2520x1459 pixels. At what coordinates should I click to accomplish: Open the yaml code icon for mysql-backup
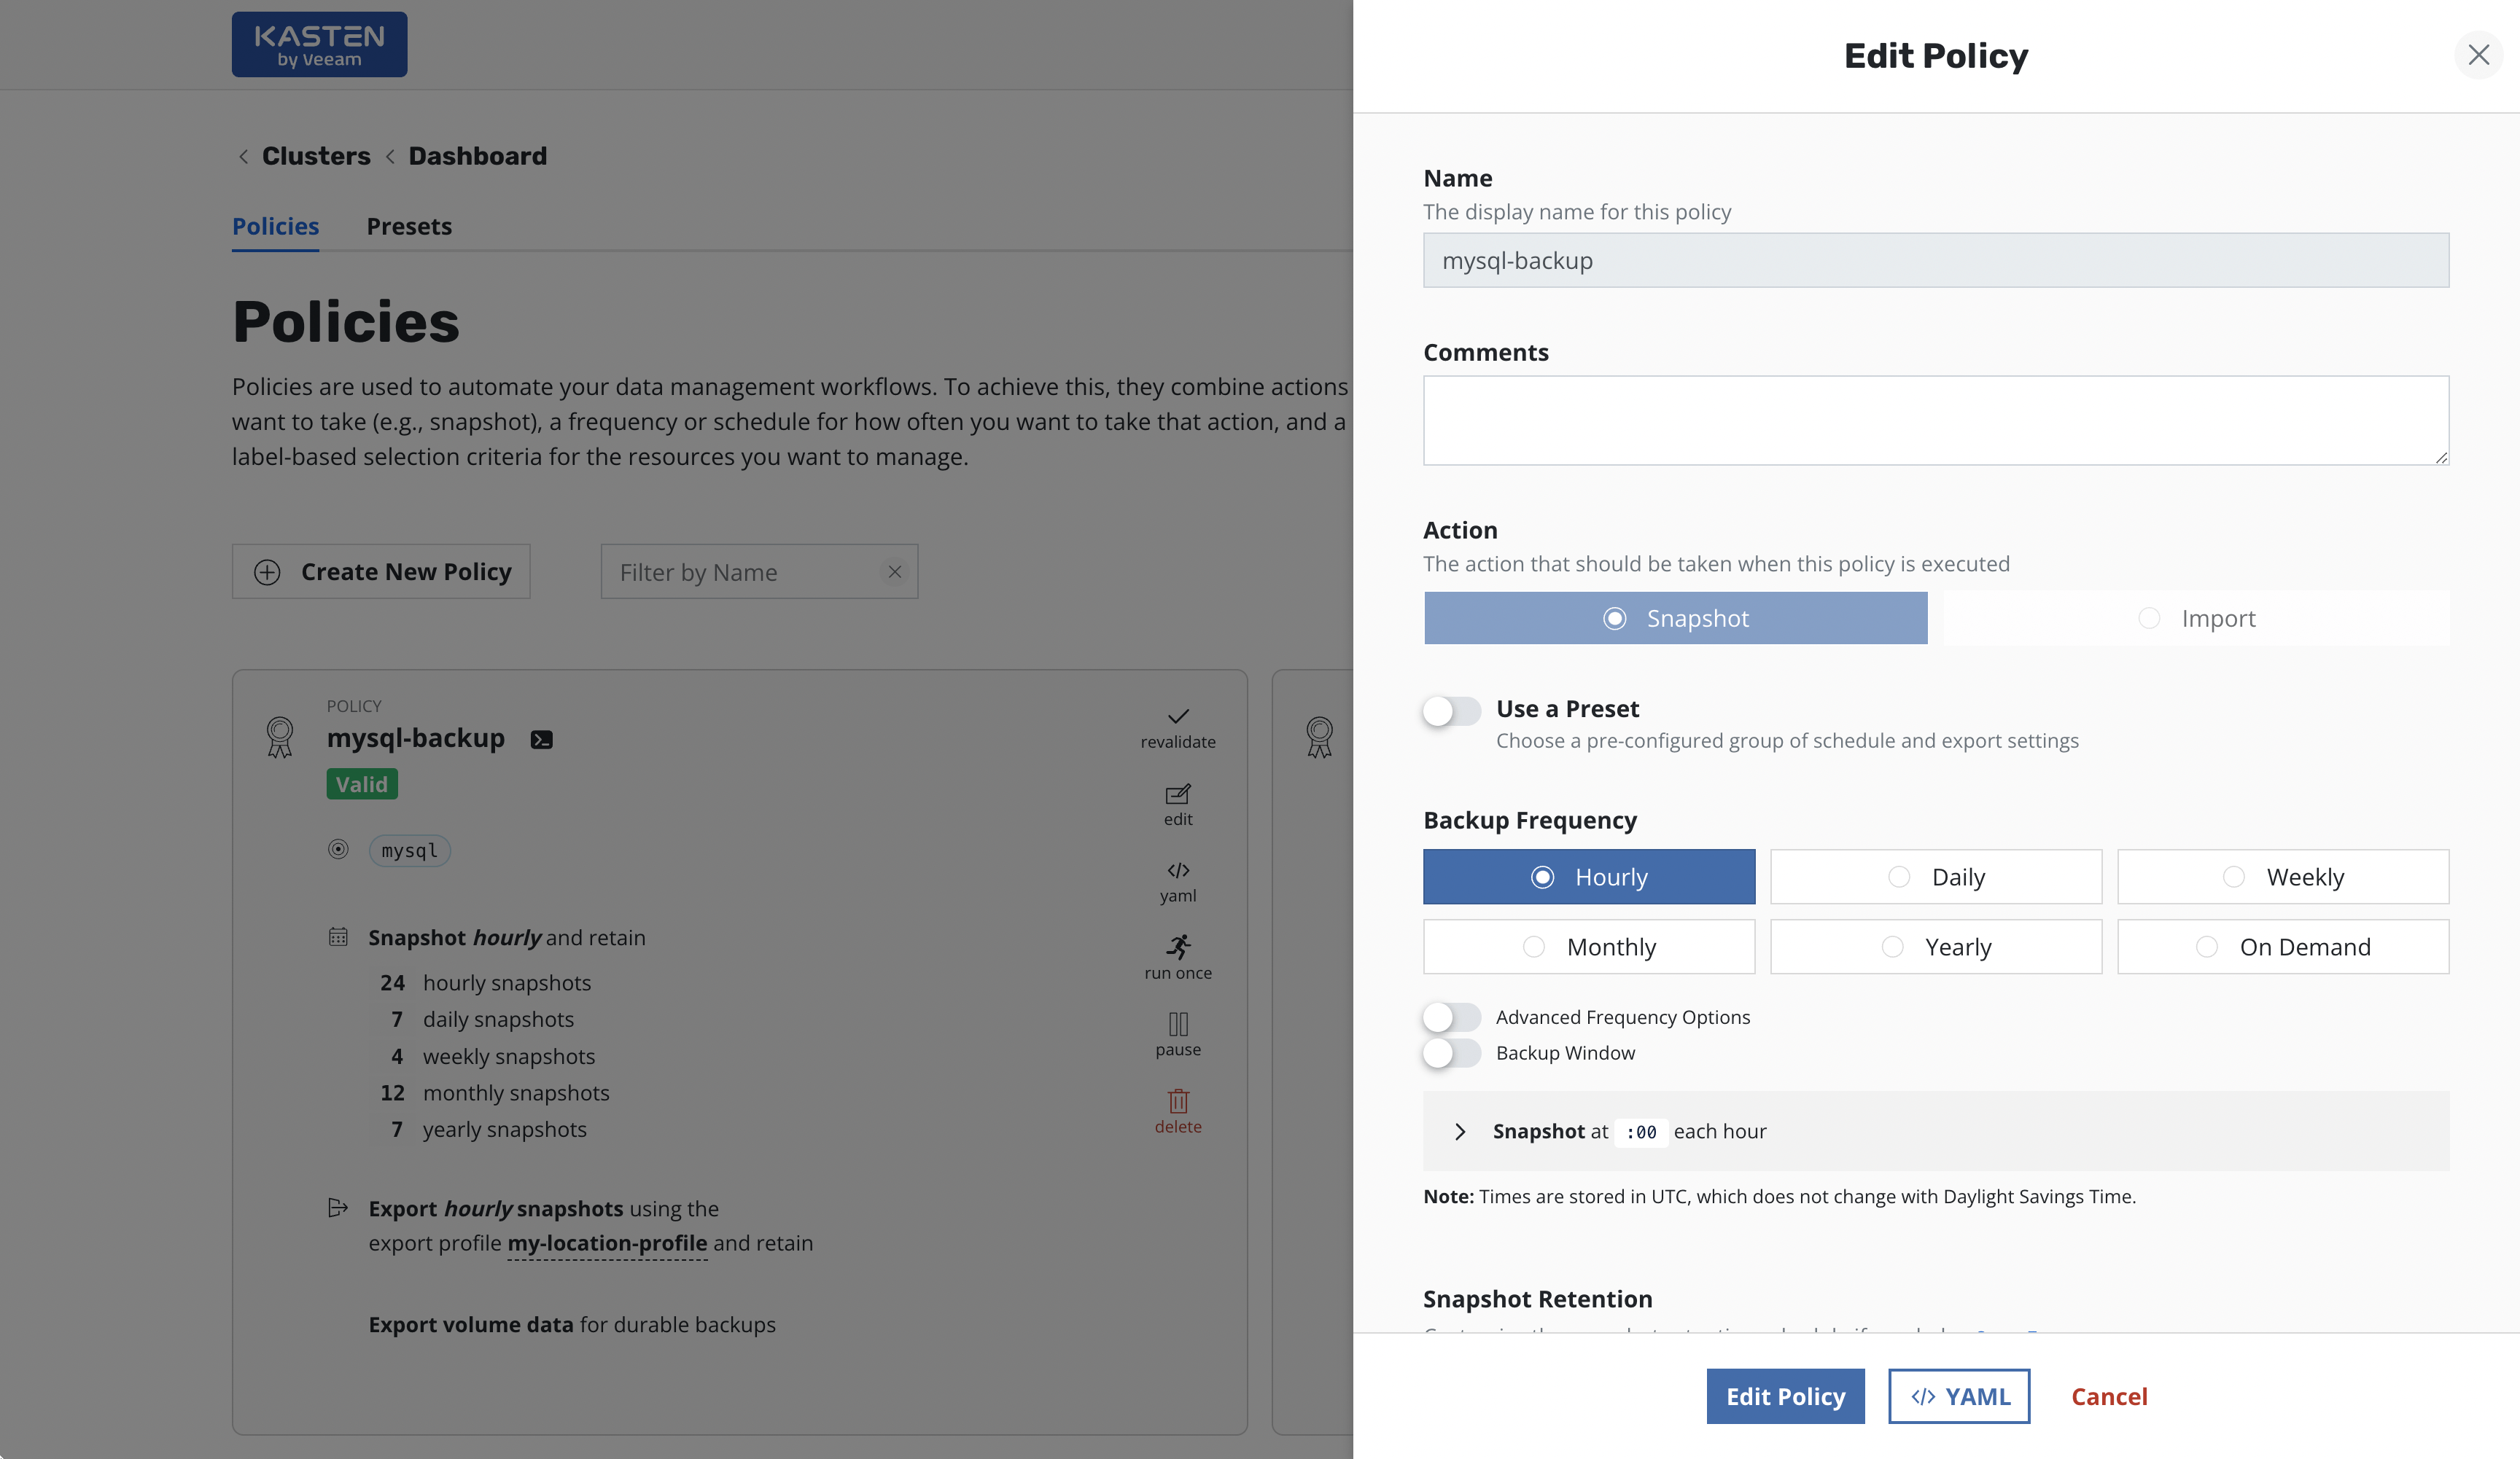click(1178, 870)
